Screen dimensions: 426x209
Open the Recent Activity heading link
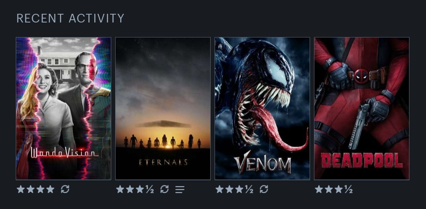pos(70,18)
